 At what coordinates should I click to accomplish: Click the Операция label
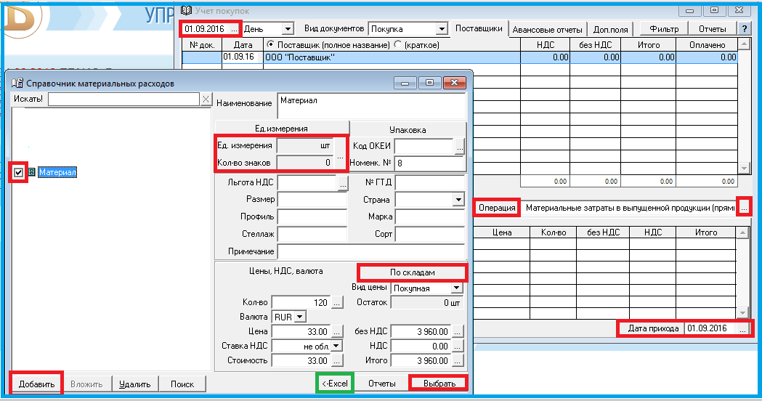(x=497, y=208)
